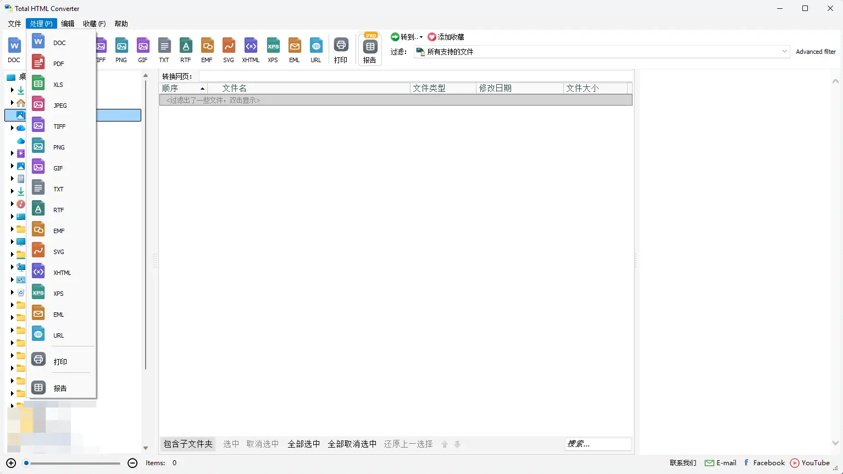Click the zoom in plus icon

11,463
